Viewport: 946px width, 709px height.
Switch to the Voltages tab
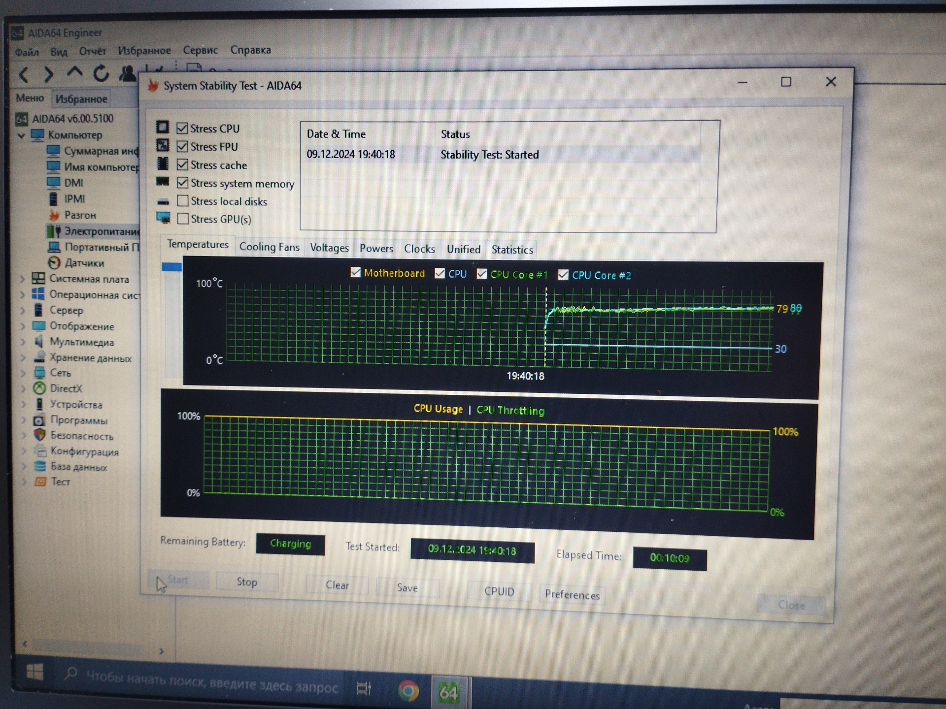click(329, 248)
